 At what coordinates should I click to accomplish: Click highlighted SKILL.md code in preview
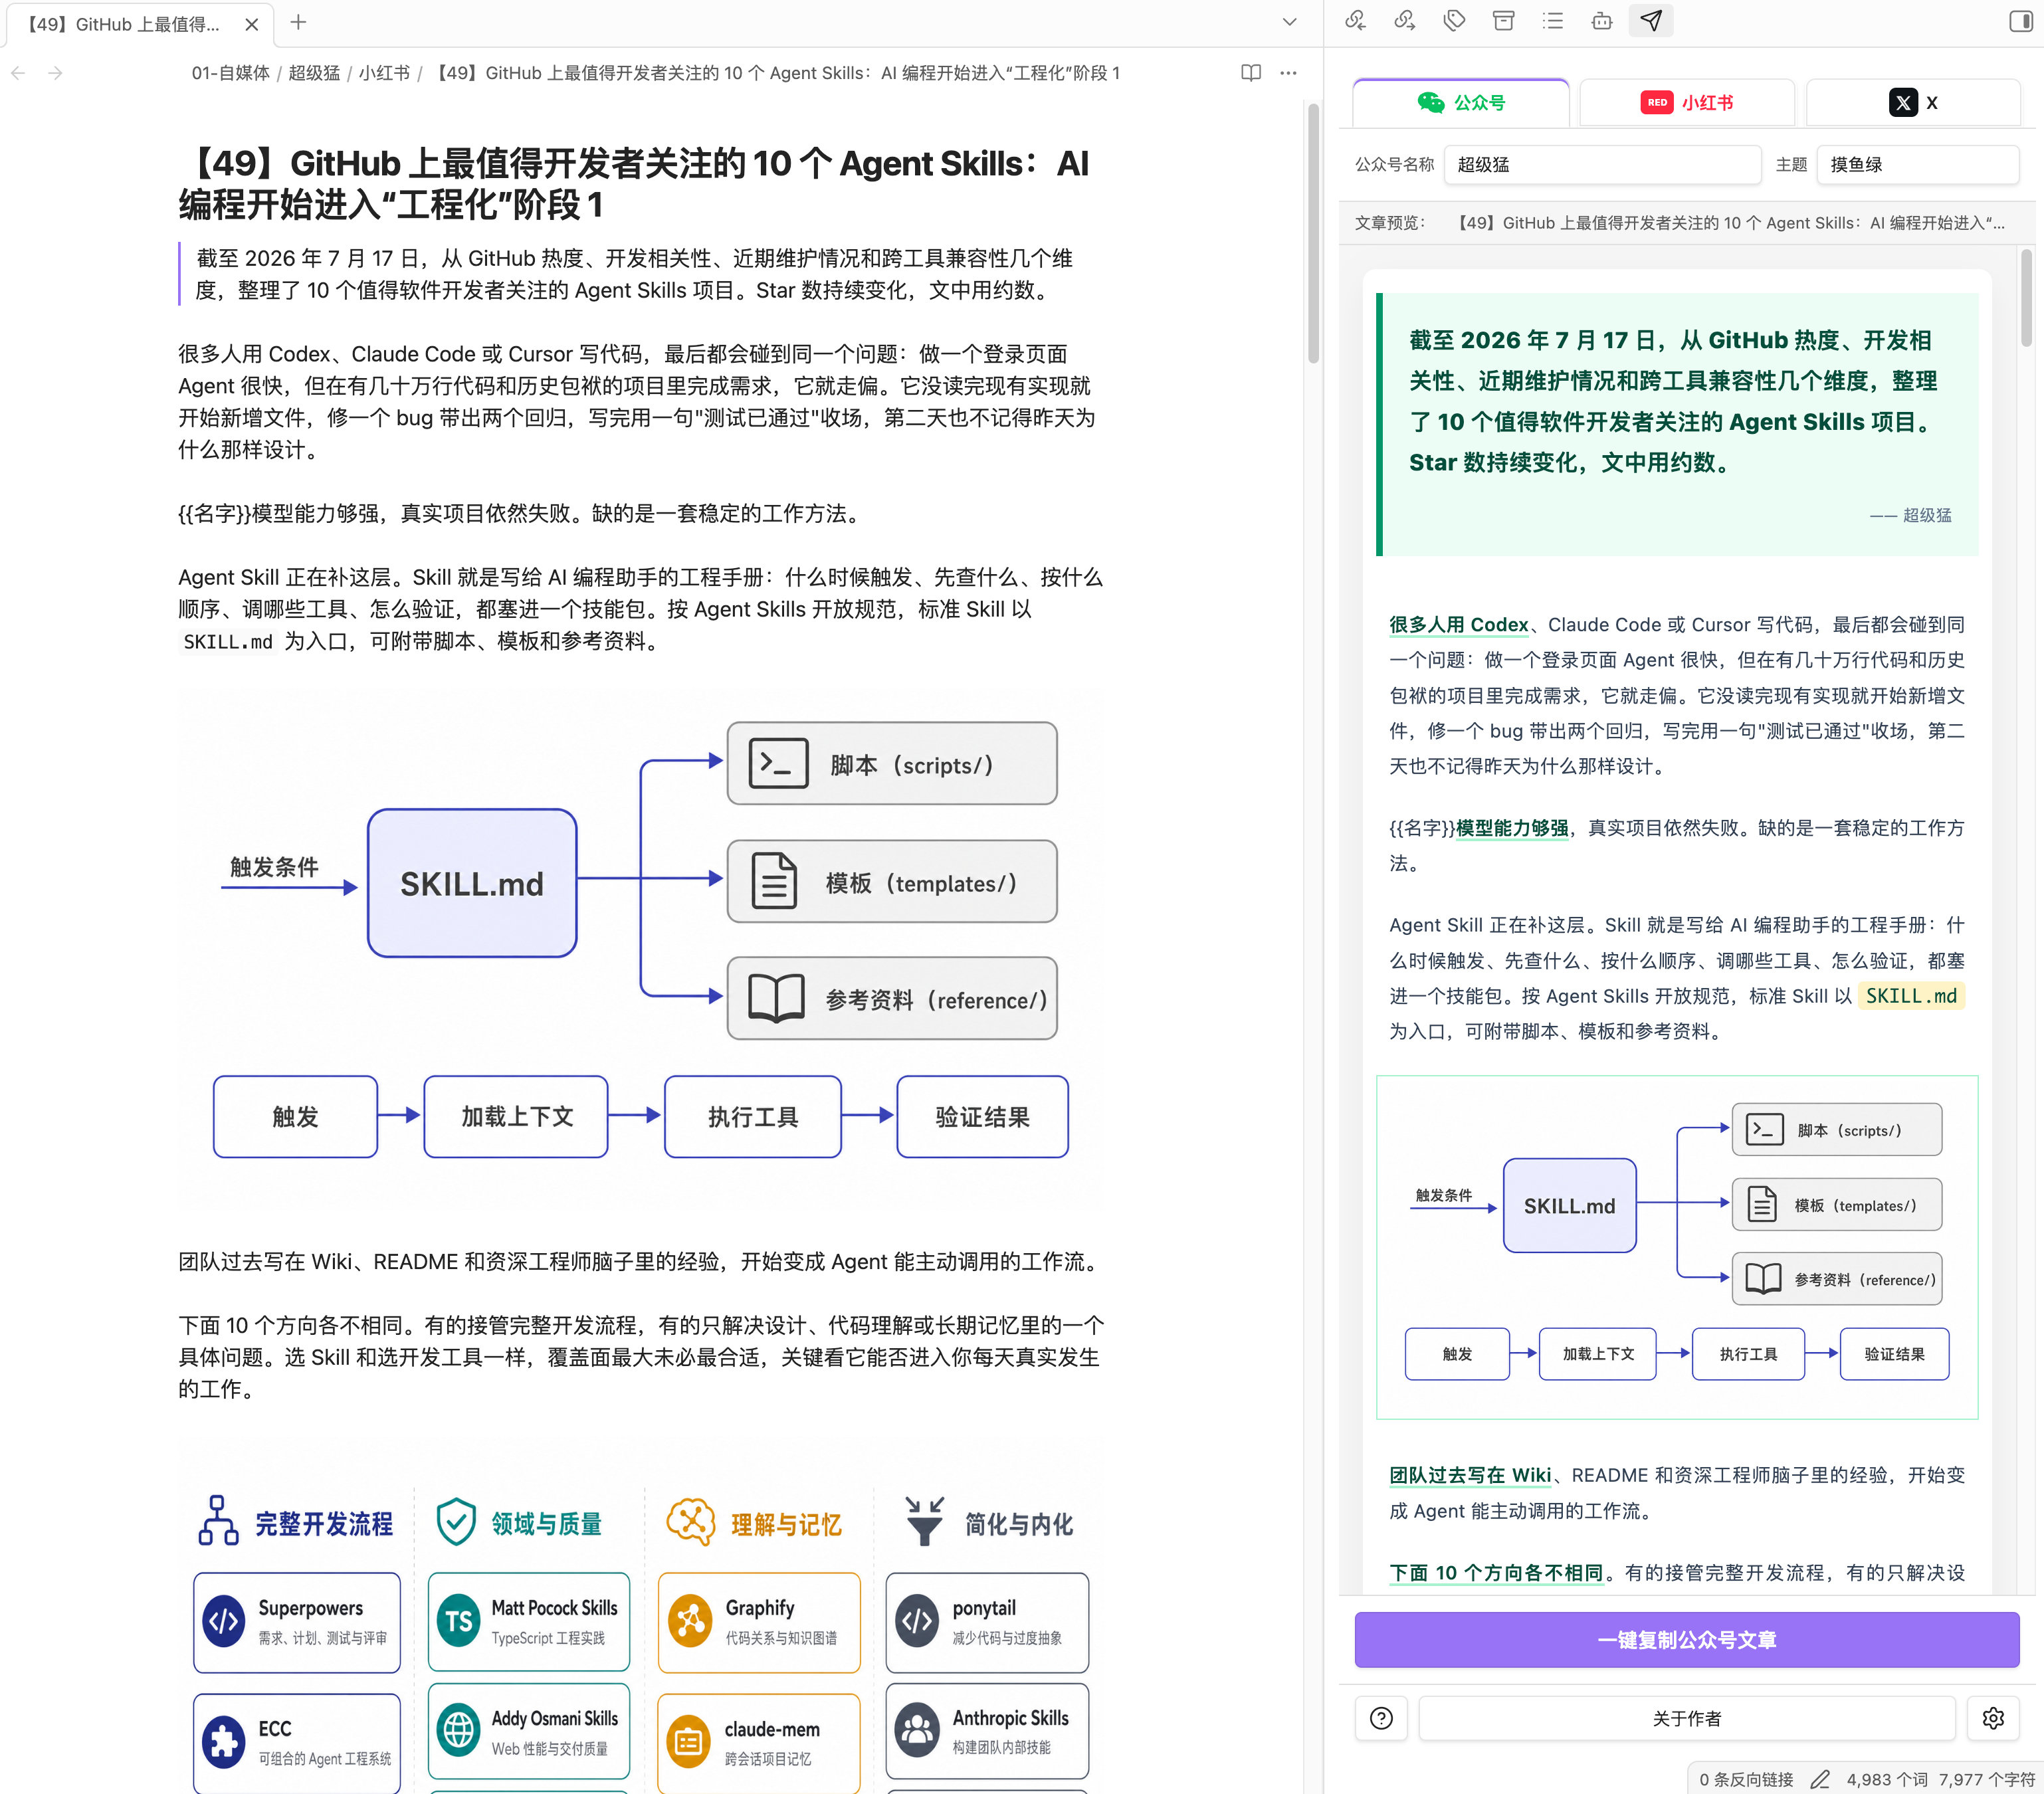tap(1911, 996)
